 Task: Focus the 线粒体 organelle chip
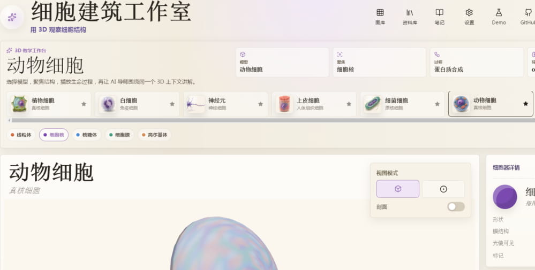pyautogui.click(x=21, y=135)
